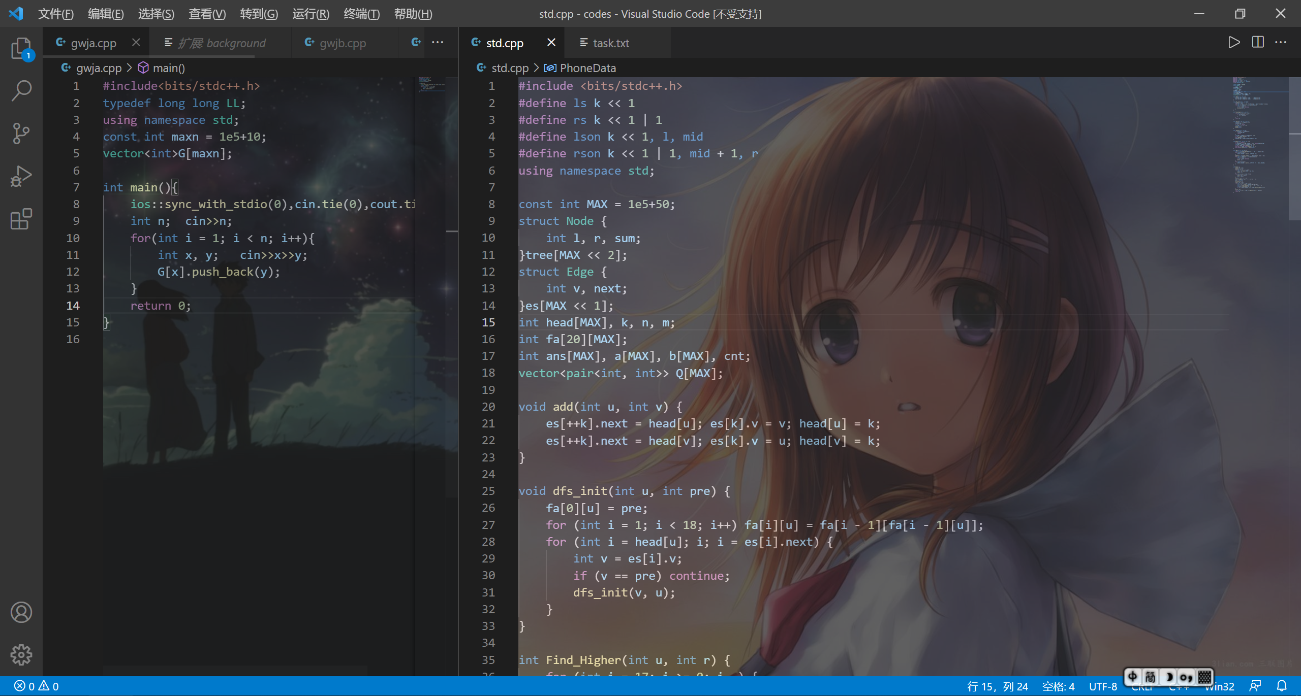Switch to the std.cpp tab

coord(504,43)
